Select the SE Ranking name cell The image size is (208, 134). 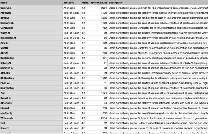[x=31, y=78]
